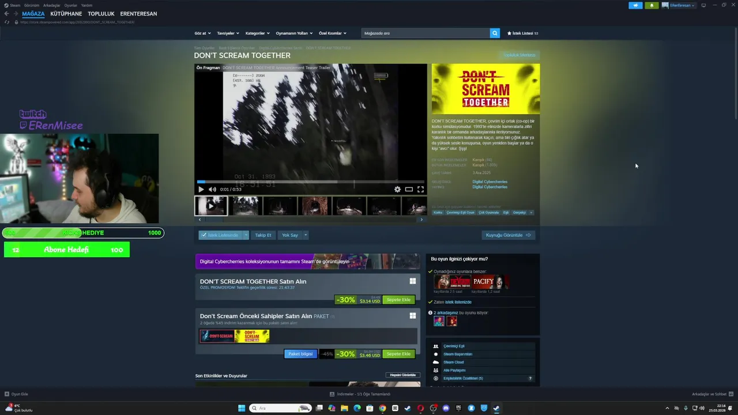Open video player settings gear
Image resolution: width=738 pixels, height=415 pixels.
397,189
